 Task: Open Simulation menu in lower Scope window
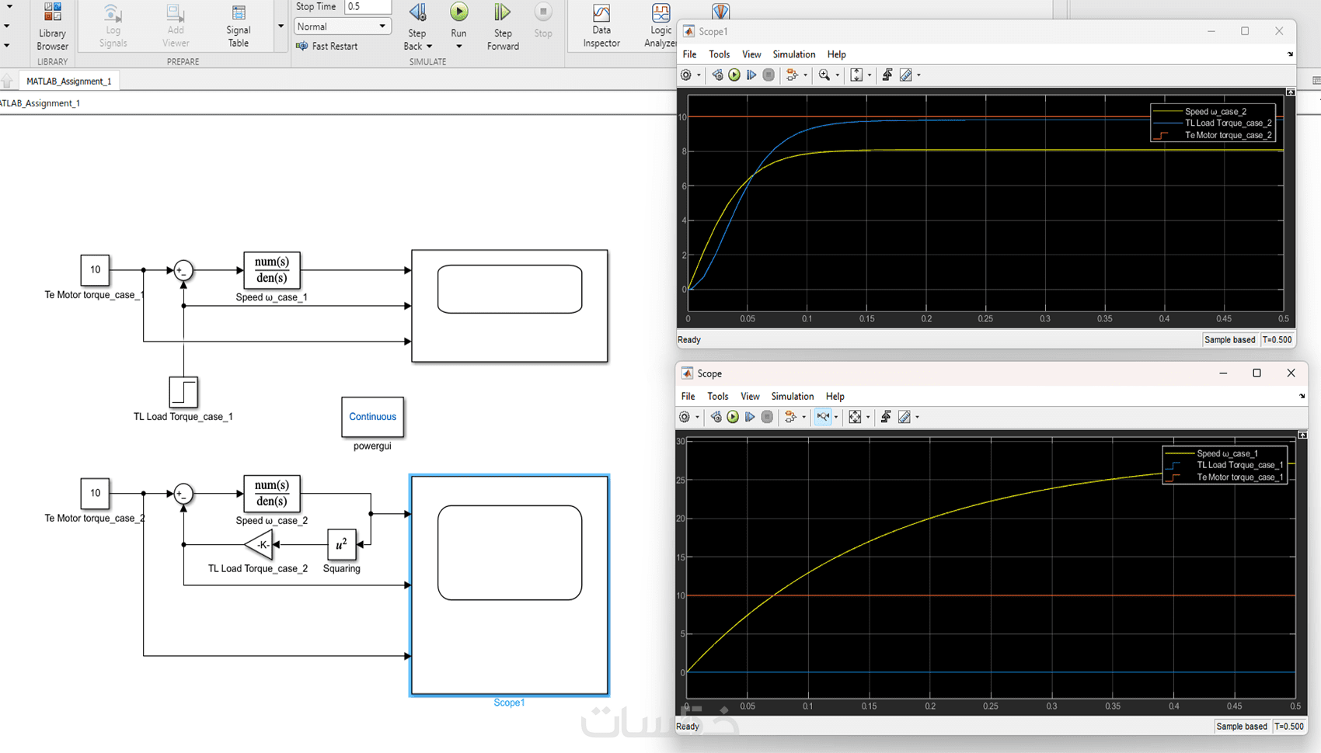(792, 396)
